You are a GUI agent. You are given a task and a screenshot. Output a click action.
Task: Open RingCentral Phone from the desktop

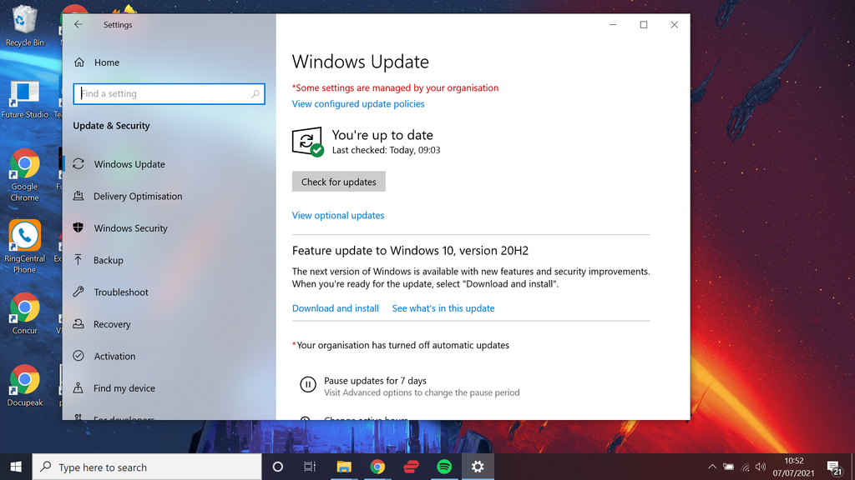[25, 236]
